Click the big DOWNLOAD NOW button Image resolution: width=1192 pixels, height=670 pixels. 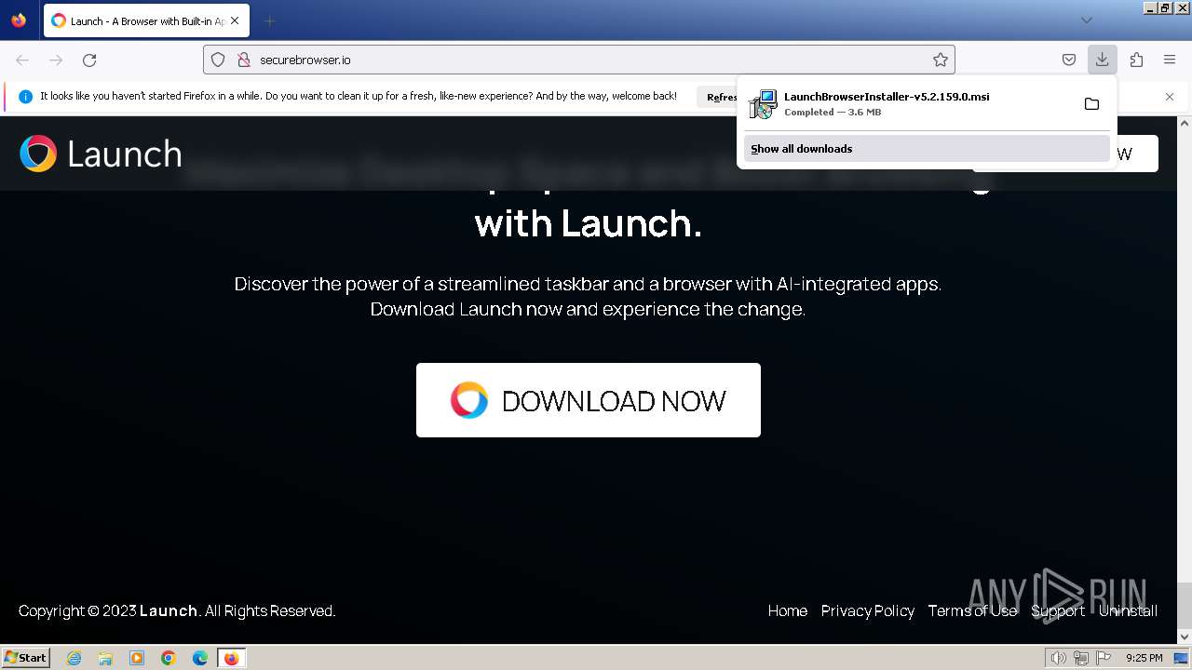click(x=589, y=400)
